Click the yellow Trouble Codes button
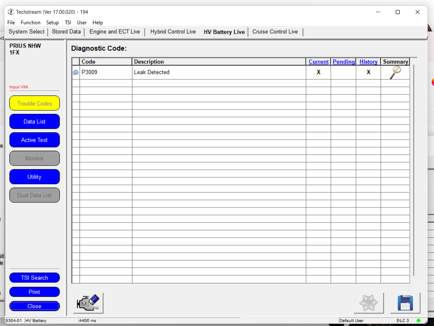Screen dimensions: 434x326 (x=35, y=103)
